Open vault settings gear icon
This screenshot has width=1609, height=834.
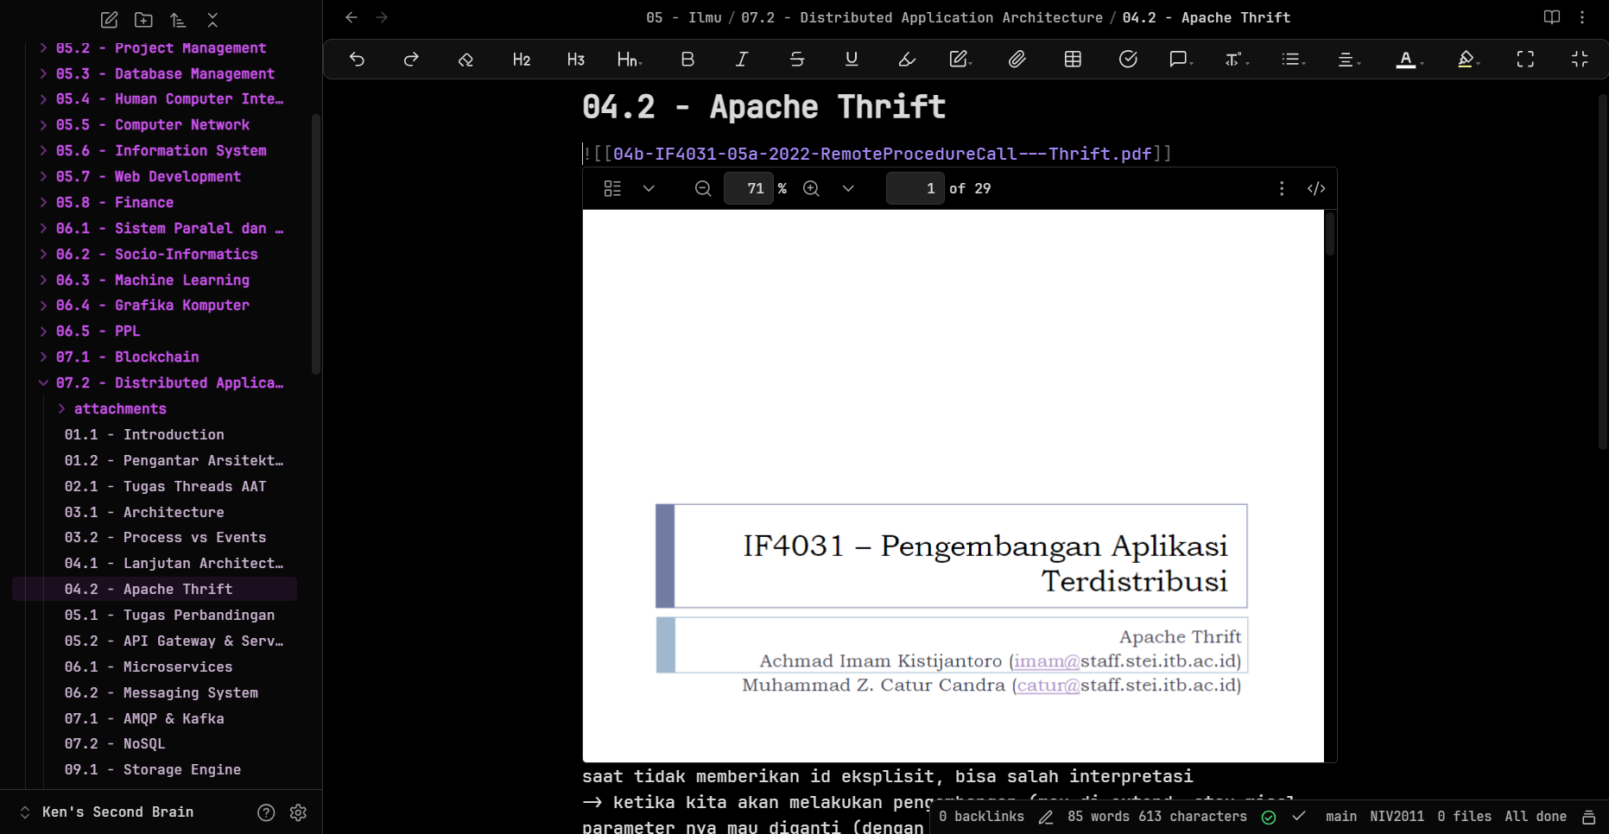tap(298, 812)
